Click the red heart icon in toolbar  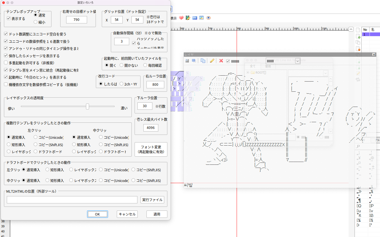(x=181, y=18)
